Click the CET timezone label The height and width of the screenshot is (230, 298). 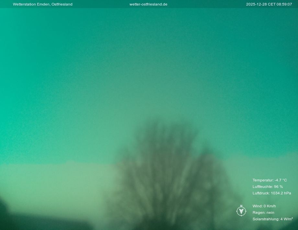point(271,4)
